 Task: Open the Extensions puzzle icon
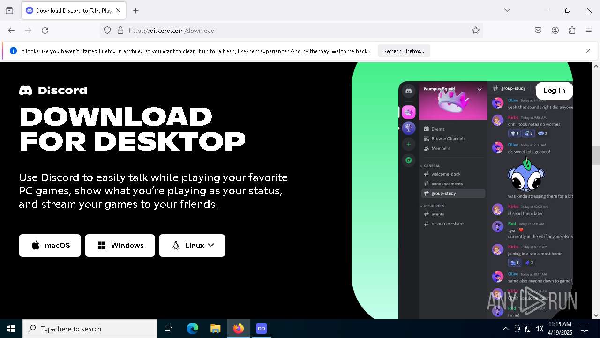[x=572, y=31]
